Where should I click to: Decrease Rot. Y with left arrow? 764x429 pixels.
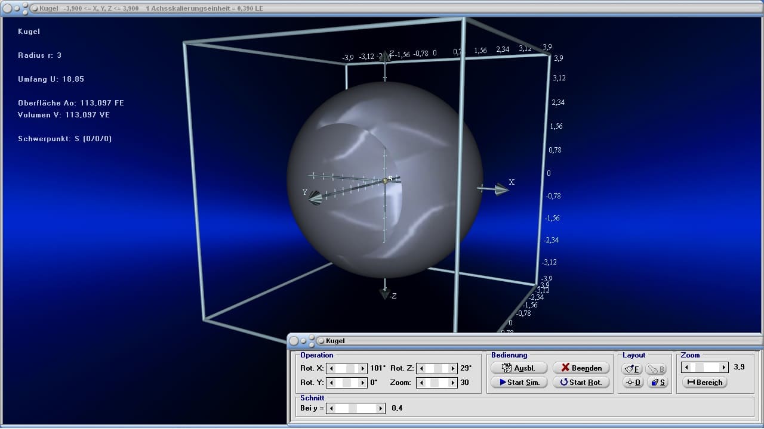click(331, 383)
